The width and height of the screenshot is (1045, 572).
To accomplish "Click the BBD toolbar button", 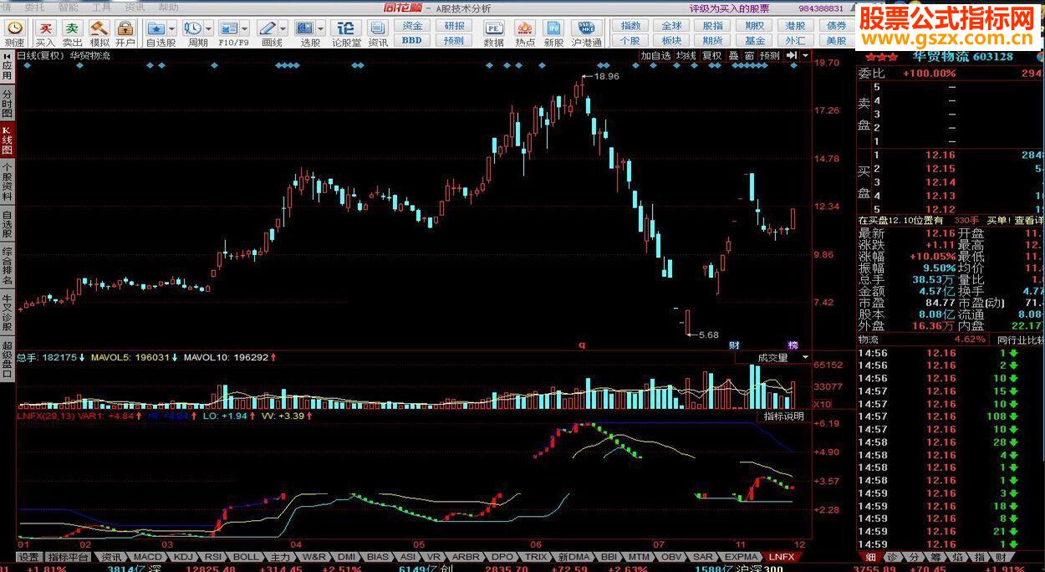I will 412,40.
